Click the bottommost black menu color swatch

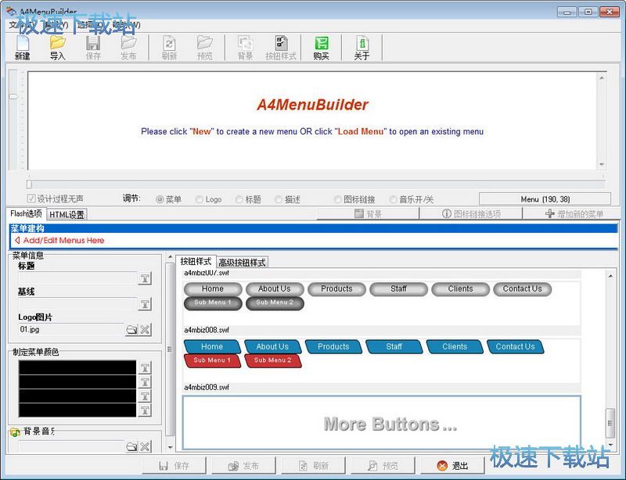tap(77, 410)
